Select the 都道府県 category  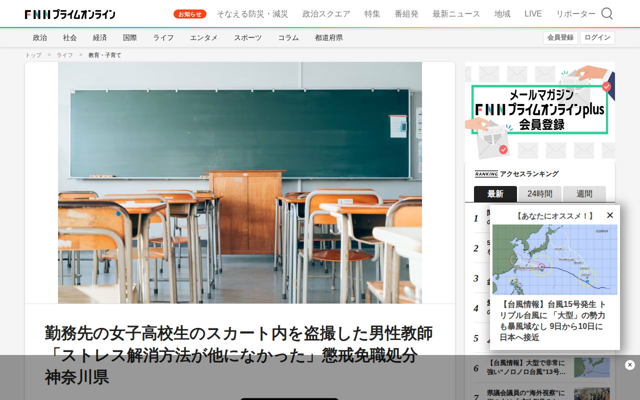[329, 37]
